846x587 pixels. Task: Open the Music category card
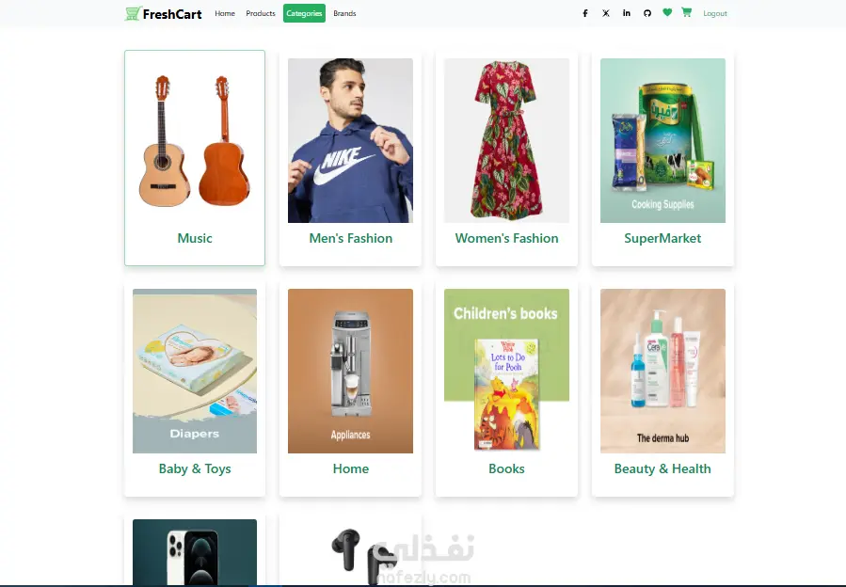[x=195, y=157]
